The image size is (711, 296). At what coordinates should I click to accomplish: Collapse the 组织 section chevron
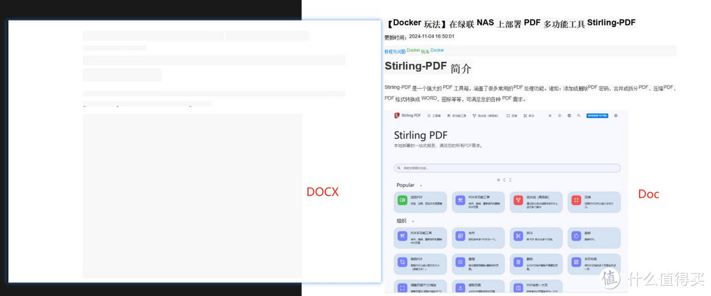point(413,221)
